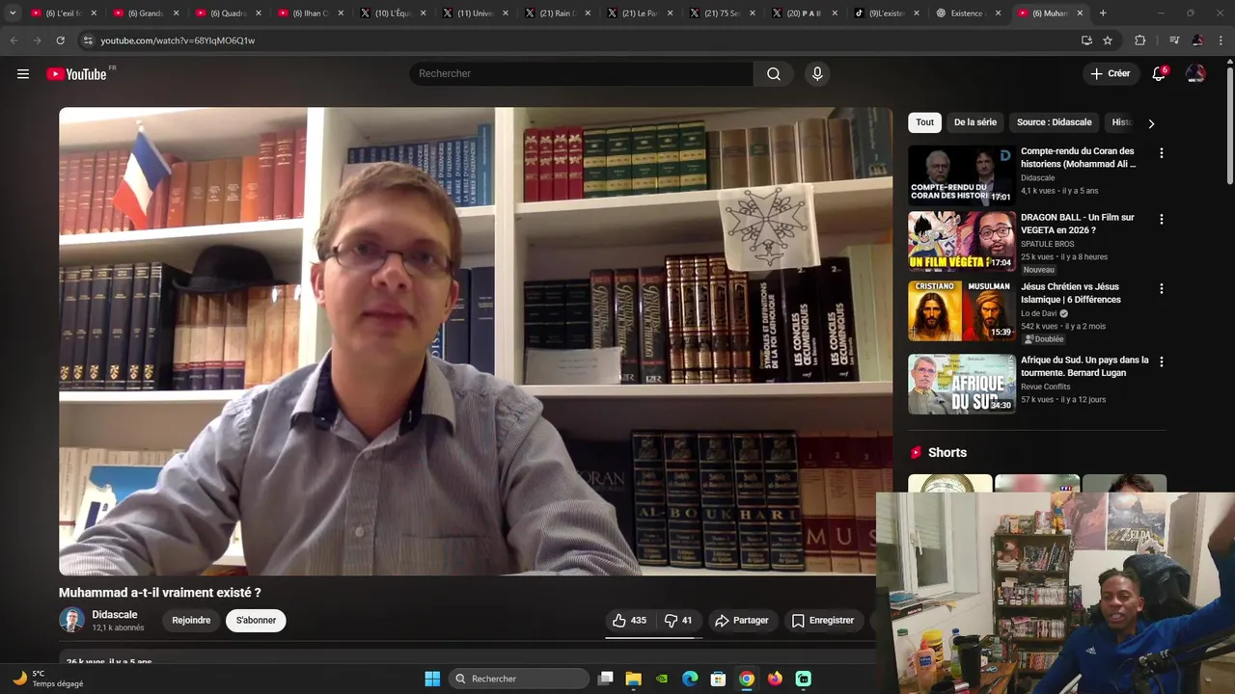Like the video with thumbs up
The width and height of the screenshot is (1235, 694).
(629, 621)
